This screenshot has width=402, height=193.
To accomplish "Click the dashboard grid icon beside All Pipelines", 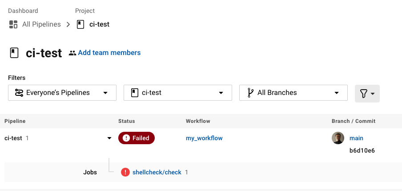I will [13, 24].
